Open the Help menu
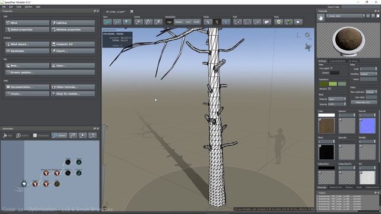This screenshot has height=214, width=381. [38, 7]
